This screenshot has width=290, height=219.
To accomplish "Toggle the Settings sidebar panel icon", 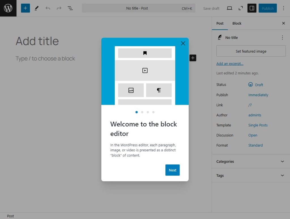I will point(251,8).
